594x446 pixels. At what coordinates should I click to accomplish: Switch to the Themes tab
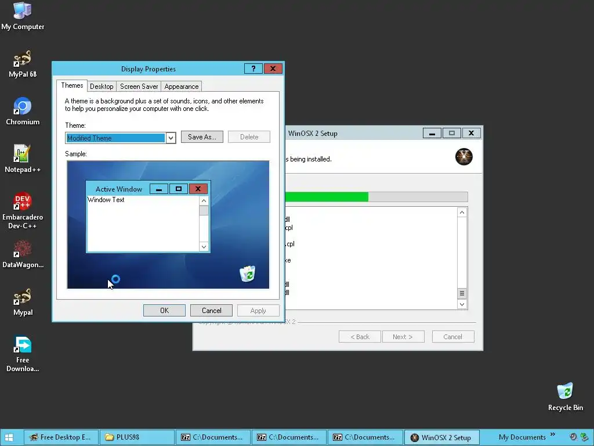click(x=72, y=86)
